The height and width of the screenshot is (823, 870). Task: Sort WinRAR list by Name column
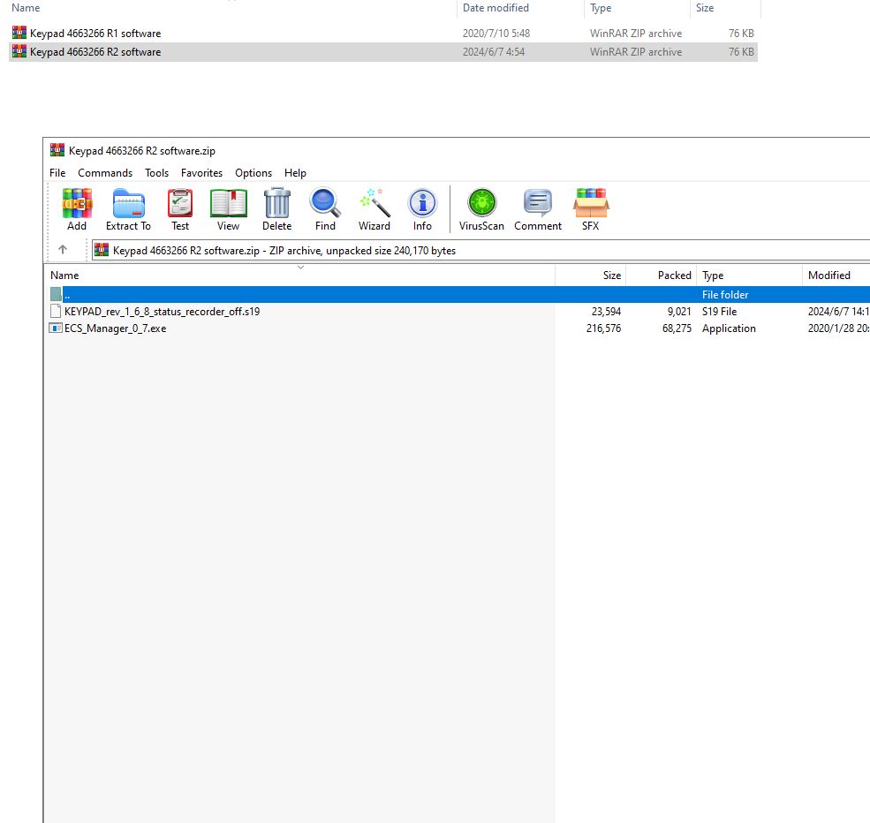tap(299, 276)
